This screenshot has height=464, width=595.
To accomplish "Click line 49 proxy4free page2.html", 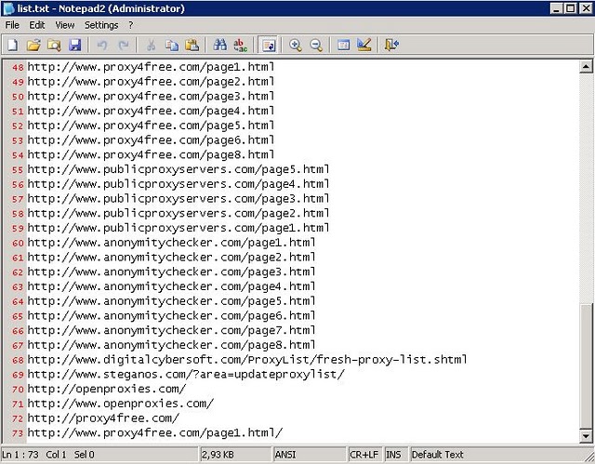I will [151, 82].
